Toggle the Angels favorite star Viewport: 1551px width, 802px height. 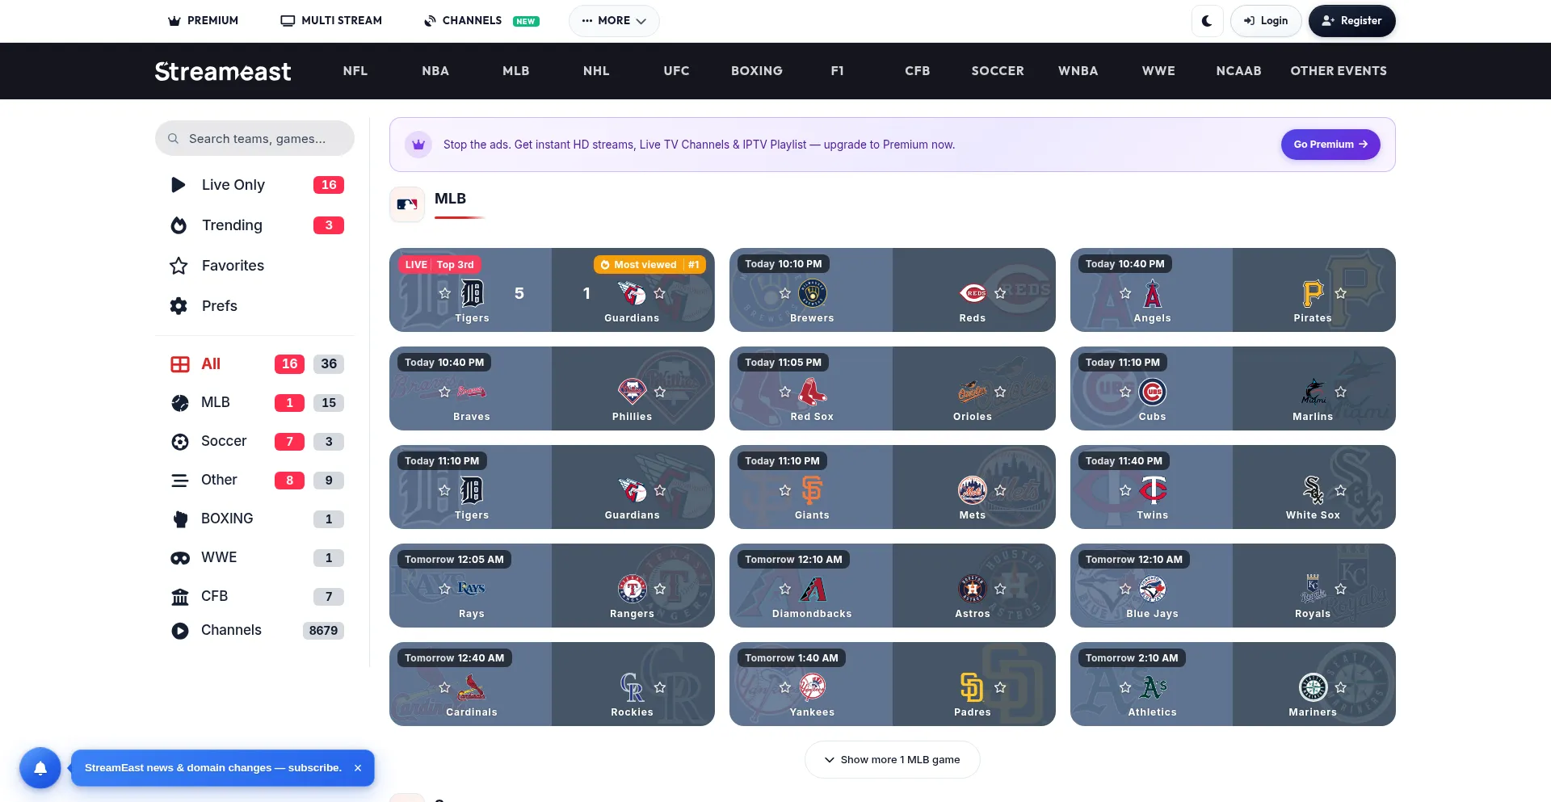point(1125,293)
